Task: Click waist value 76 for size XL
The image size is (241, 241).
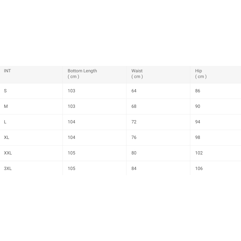Action: pos(134,137)
